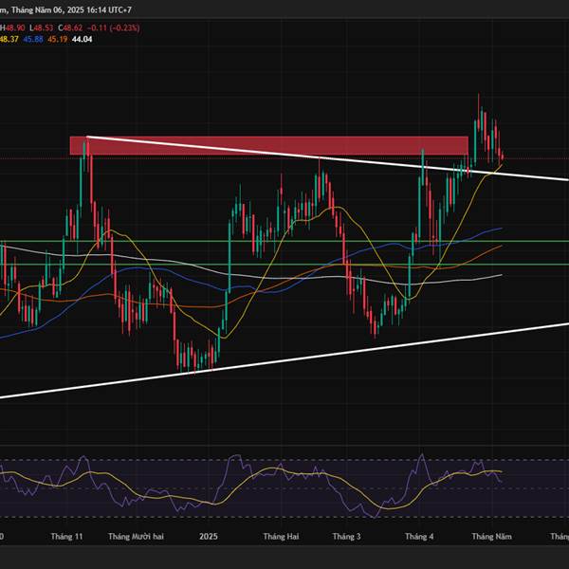Select the low value L48.53

tap(42, 28)
